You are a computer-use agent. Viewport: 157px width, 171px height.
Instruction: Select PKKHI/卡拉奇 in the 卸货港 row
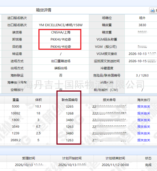click(61, 40)
